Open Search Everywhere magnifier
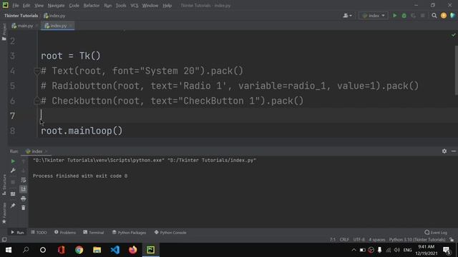 pyautogui.click(x=434, y=16)
